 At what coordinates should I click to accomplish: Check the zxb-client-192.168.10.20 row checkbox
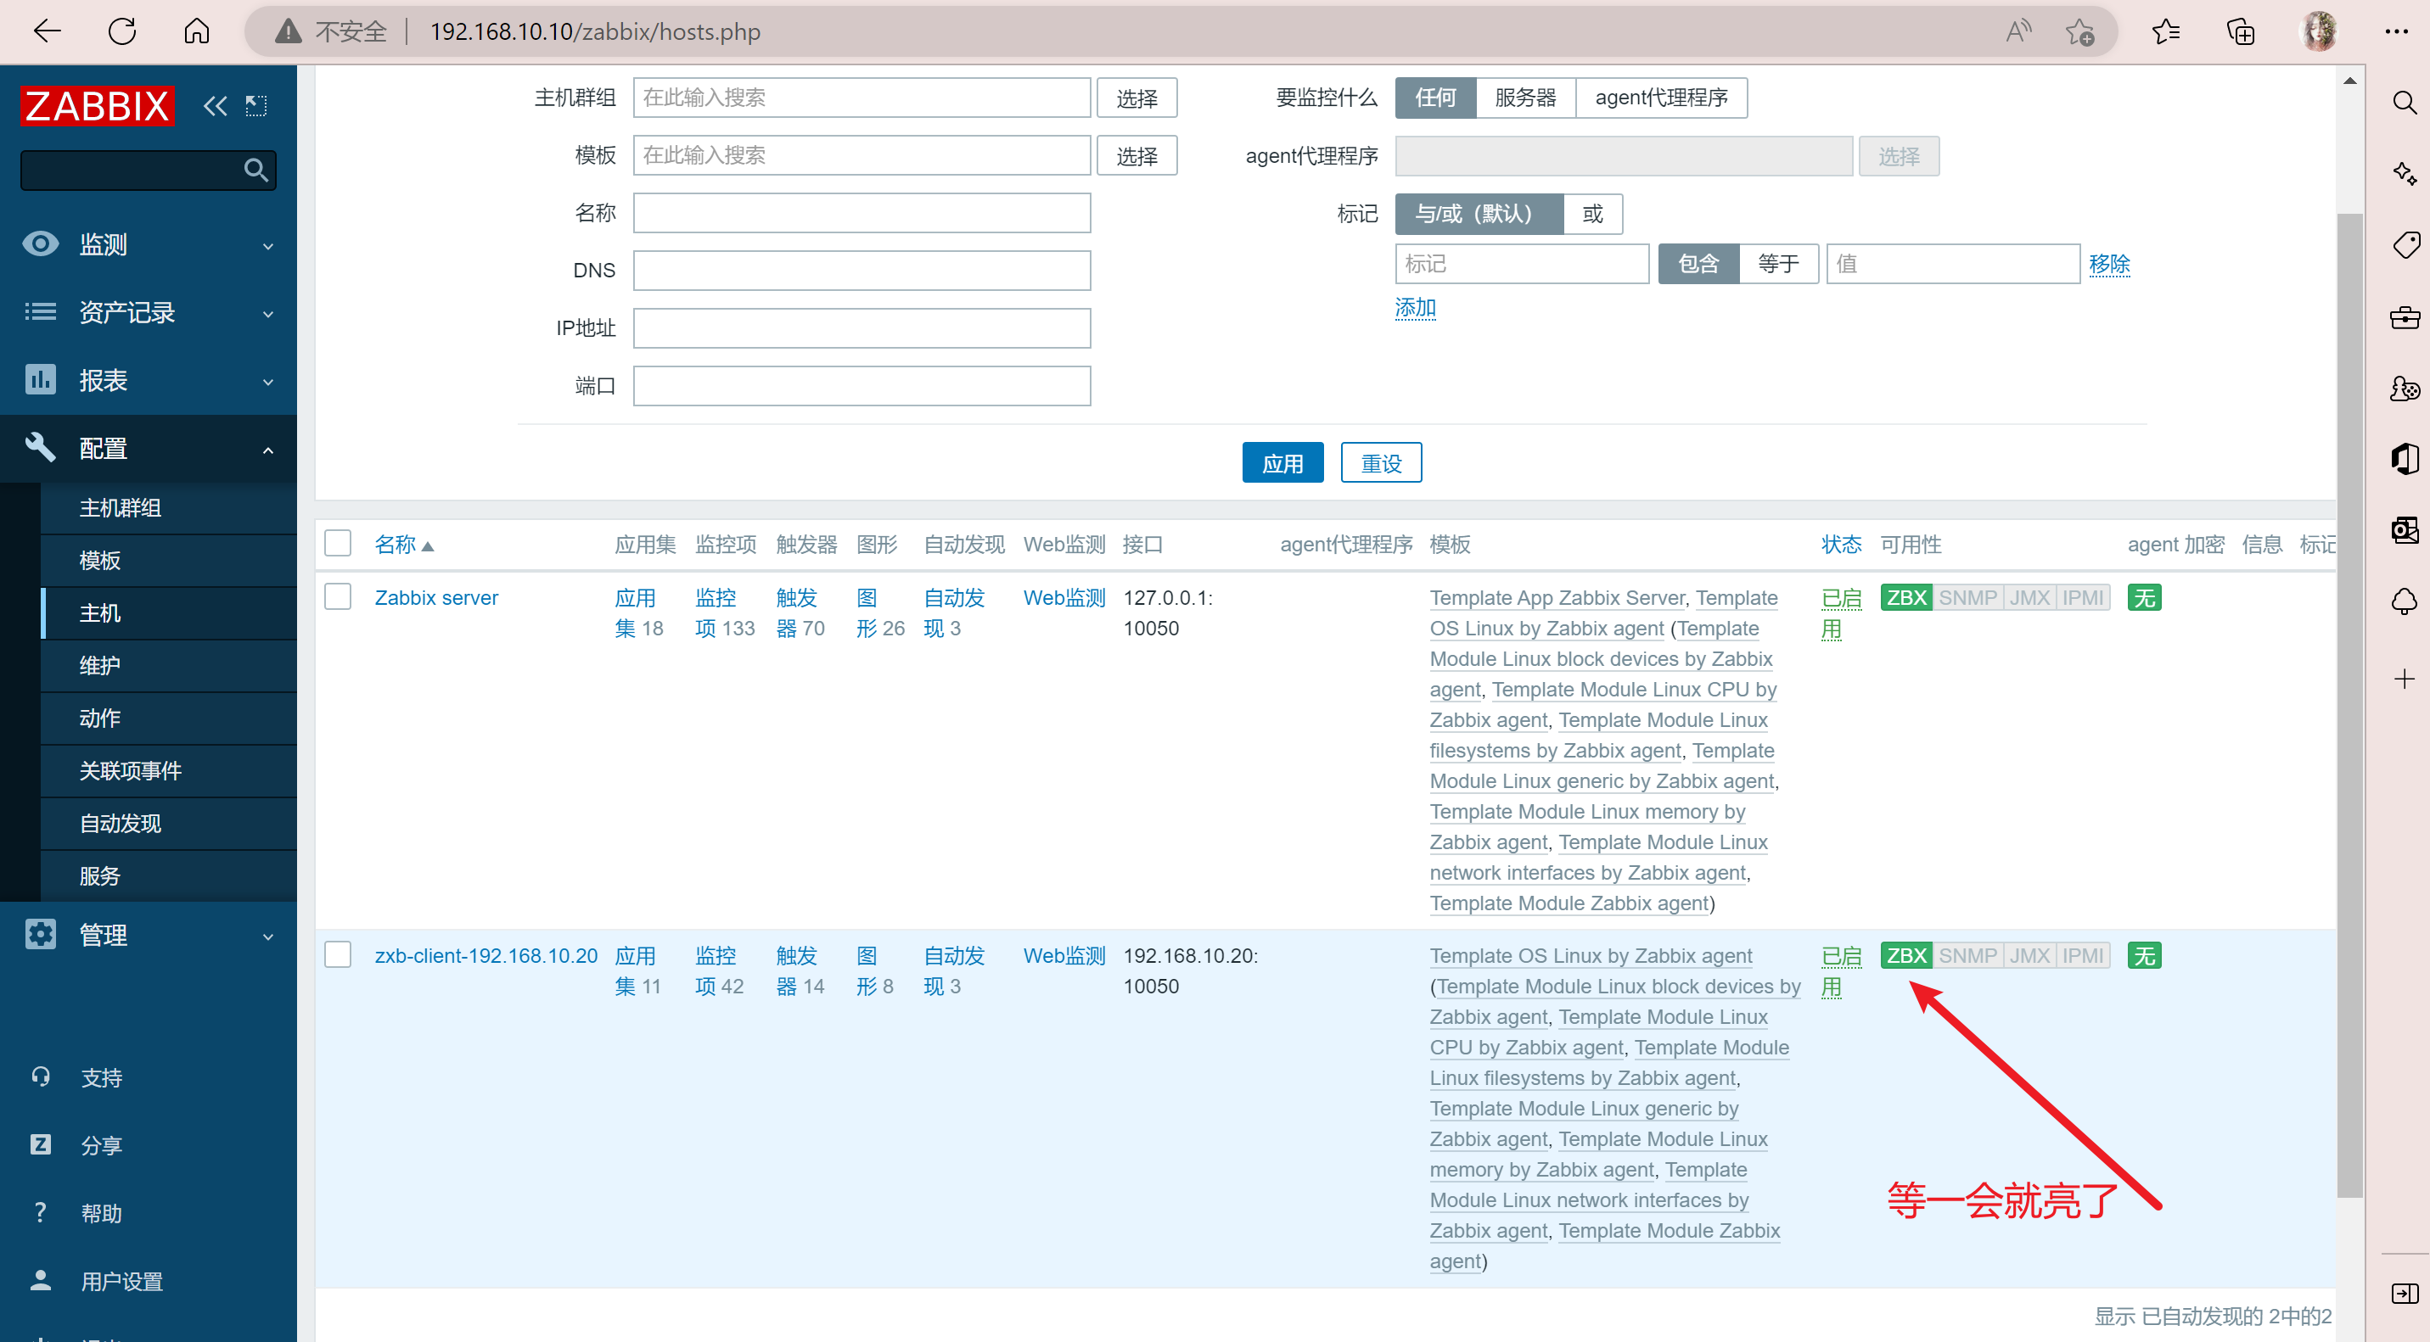point(338,954)
